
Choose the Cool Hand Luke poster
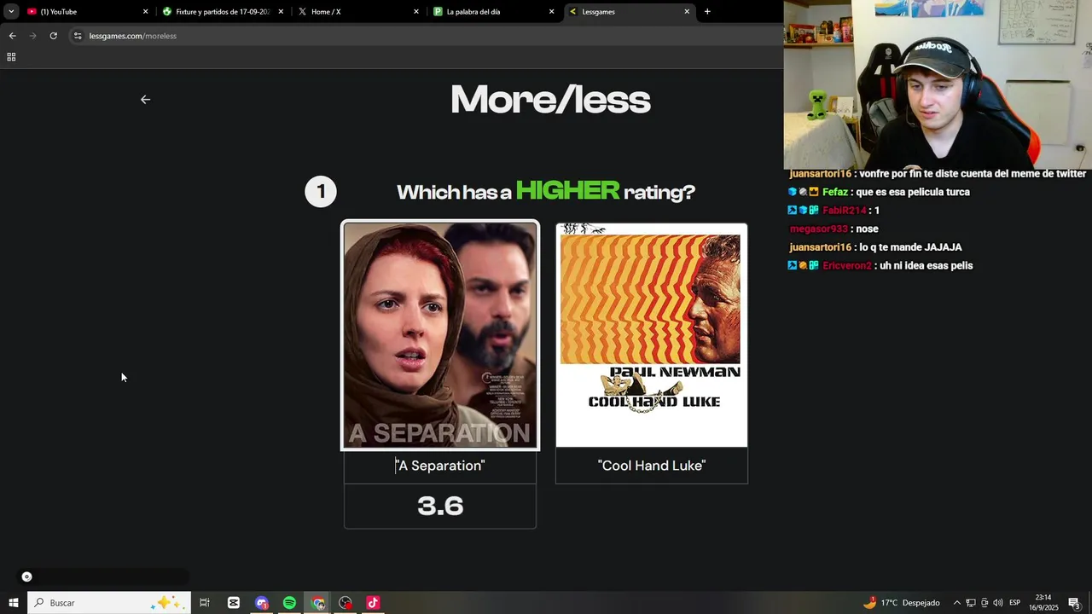652,335
